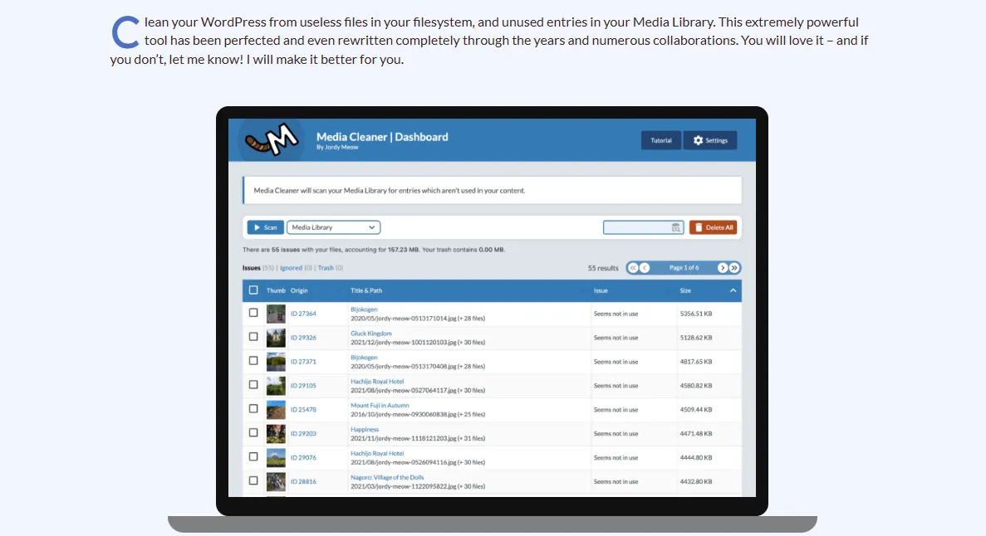Toggle the select-all header checkbox
Viewport: 986px width, 536px height.
[253, 290]
